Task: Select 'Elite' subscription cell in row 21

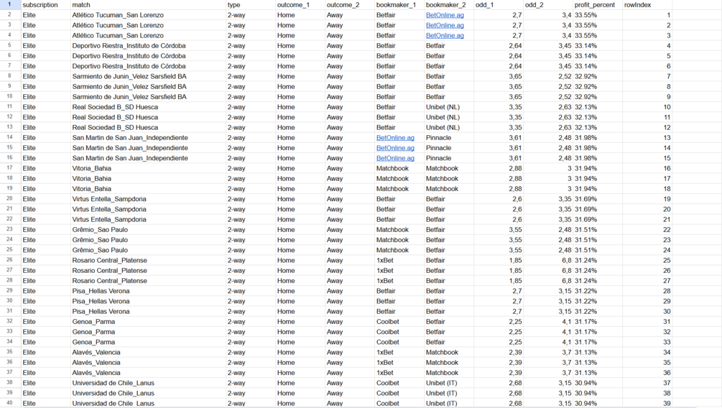Action: 45,209
